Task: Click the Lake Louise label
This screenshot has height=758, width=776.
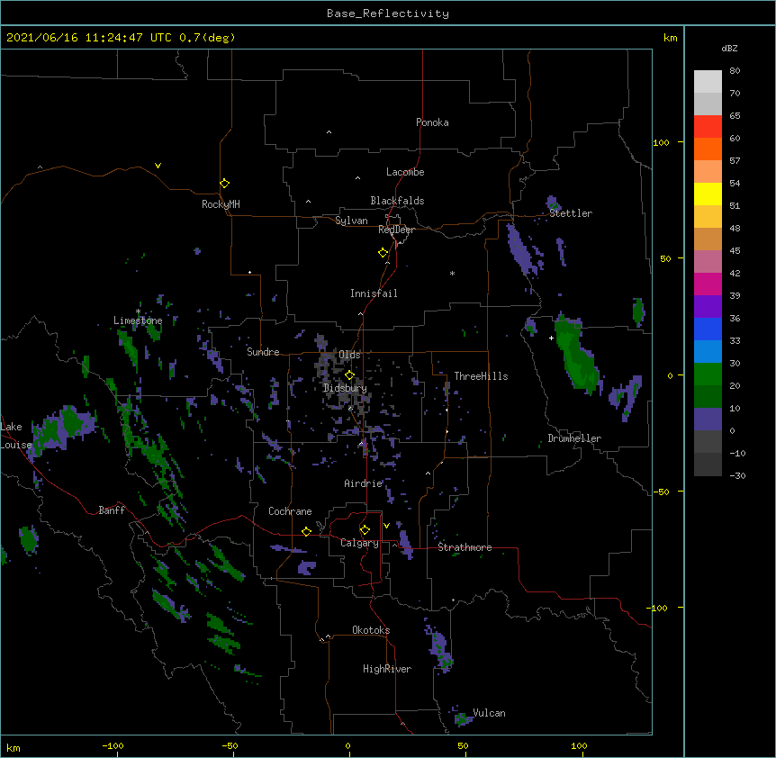Action: [16, 436]
